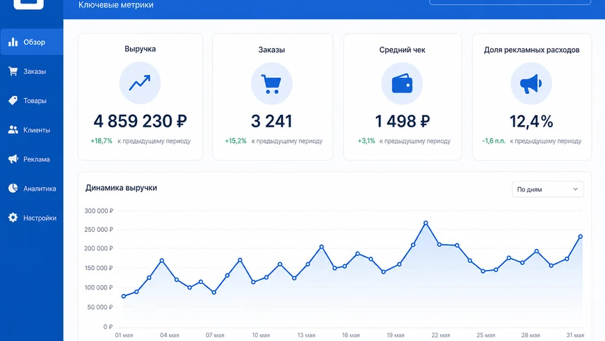Open the Товары sidebar label

click(x=35, y=101)
